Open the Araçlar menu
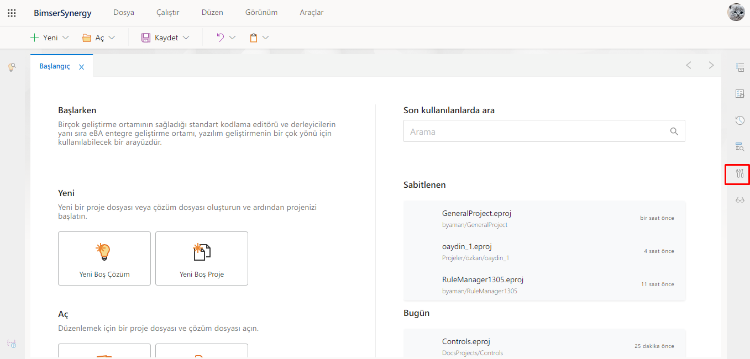This screenshot has height=359, width=750. coord(312,12)
